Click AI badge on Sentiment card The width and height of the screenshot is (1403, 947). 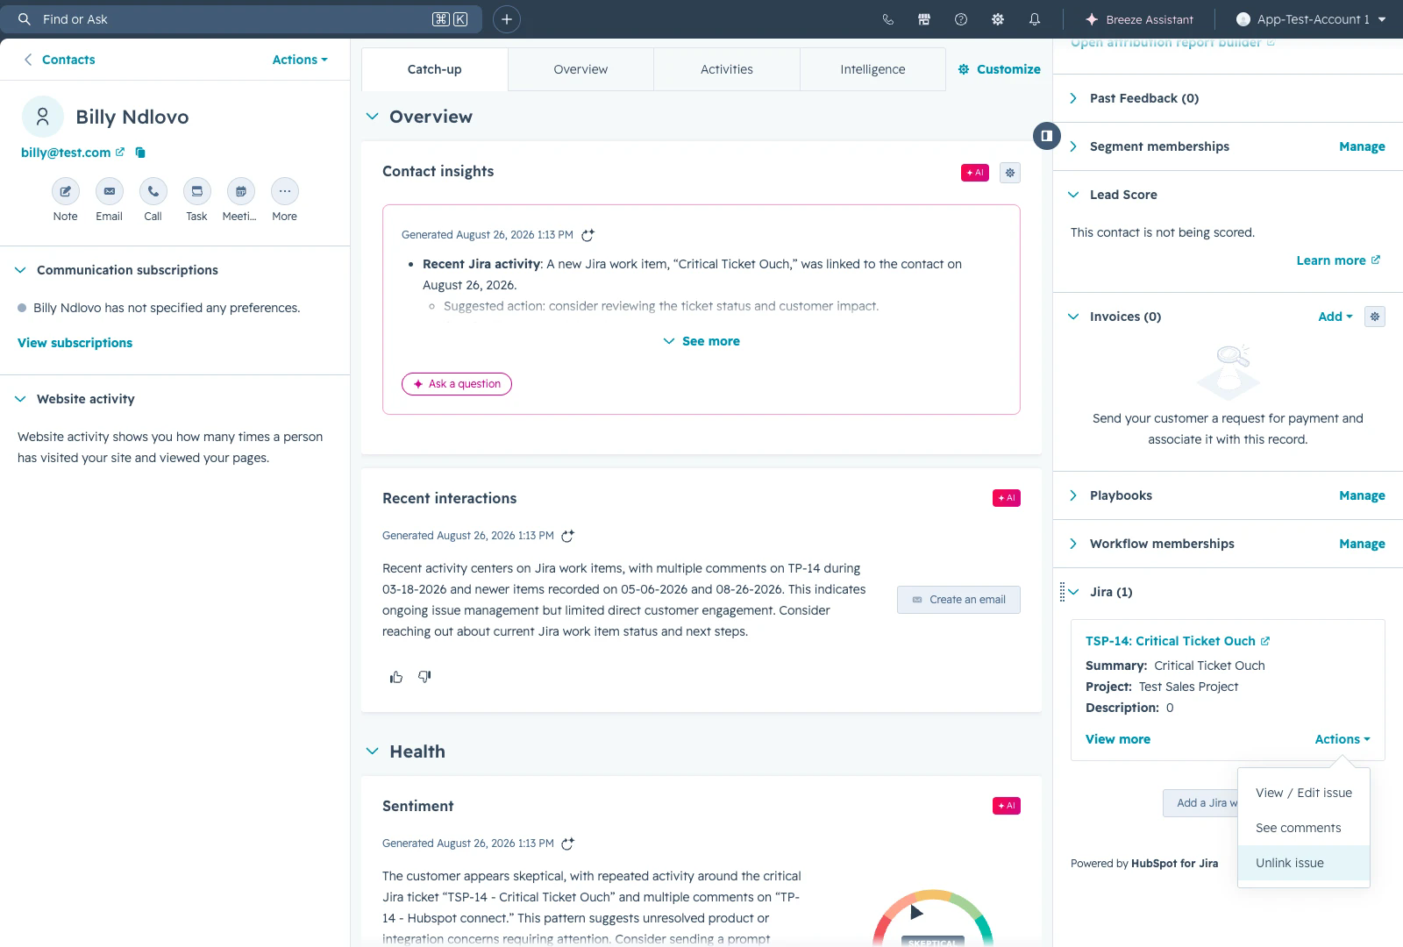(x=1007, y=806)
